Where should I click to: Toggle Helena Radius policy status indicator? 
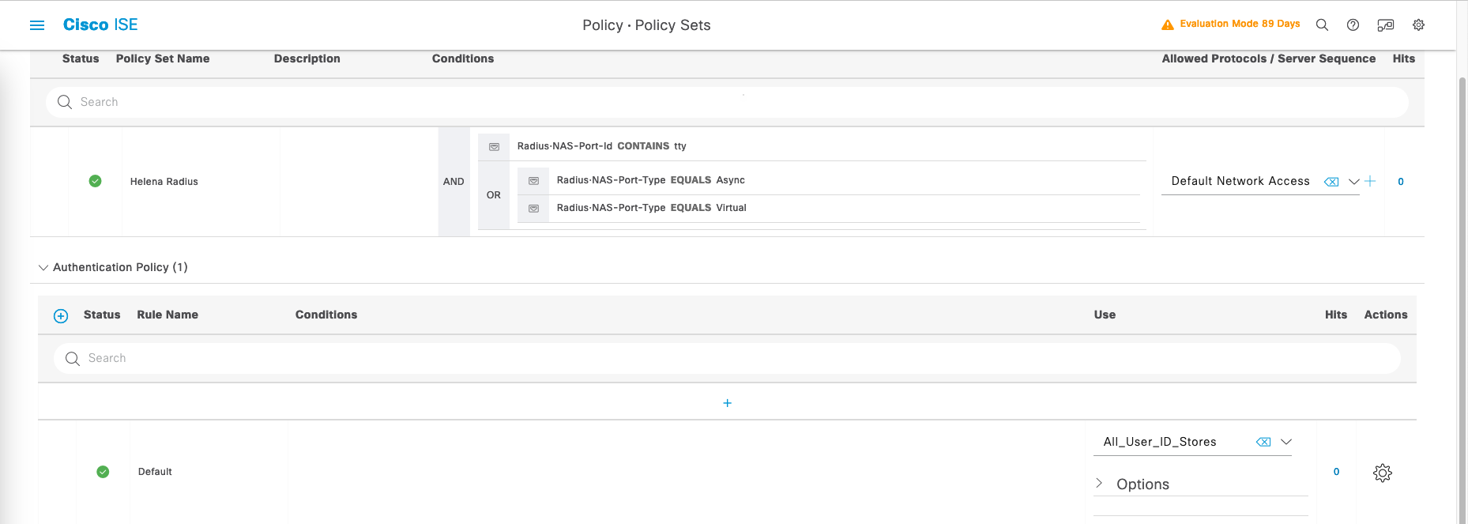[95, 181]
